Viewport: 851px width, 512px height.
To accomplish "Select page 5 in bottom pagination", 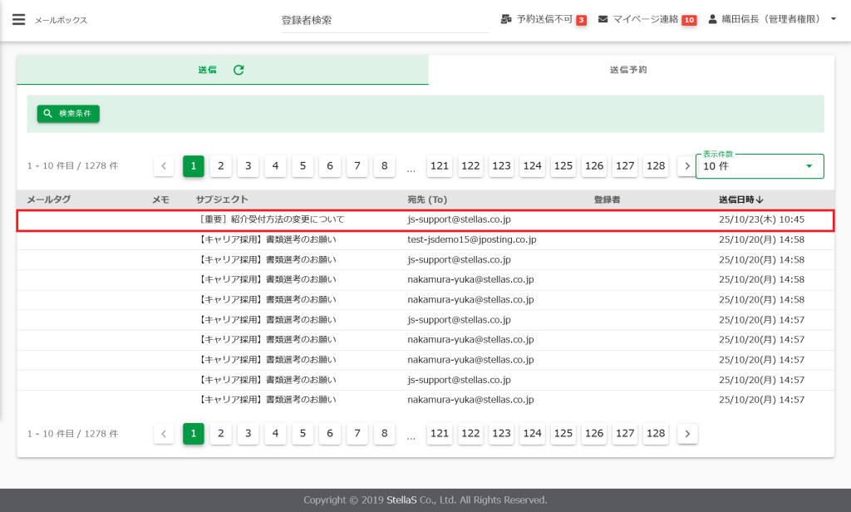I will (x=303, y=433).
